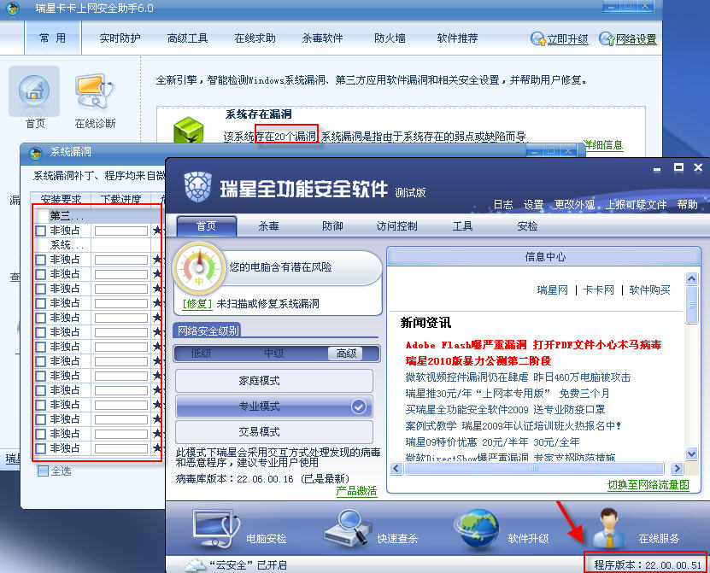Switch to 常用 tab in 卡卡
Screen dimensions: 710x573
coord(52,38)
